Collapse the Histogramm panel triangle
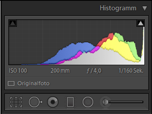Screen dimensions: 152x114 pos(145,8)
